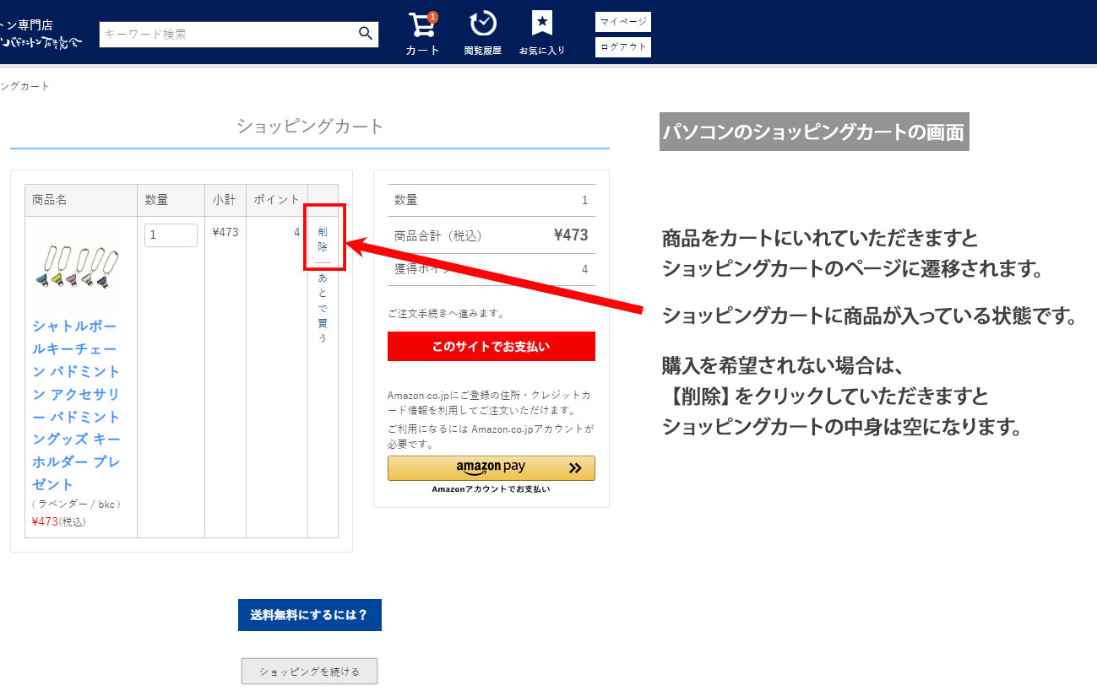Click the breadcrumb text below the header

coord(25,86)
